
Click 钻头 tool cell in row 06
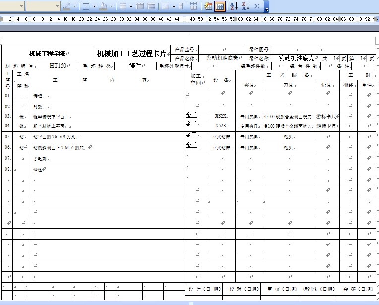click(x=288, y=147)
